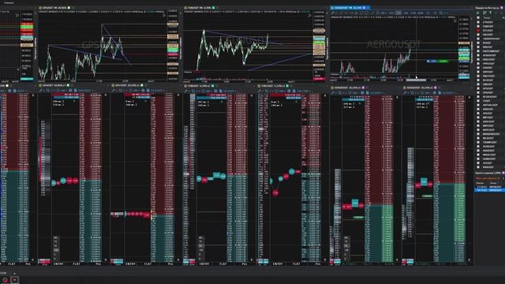
Task: Jump to latest bar on FUNUSDT chart
Action: click(309, 15)
